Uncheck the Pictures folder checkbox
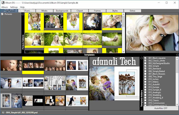This screenshot has width=179, height=115. point(2,14)
